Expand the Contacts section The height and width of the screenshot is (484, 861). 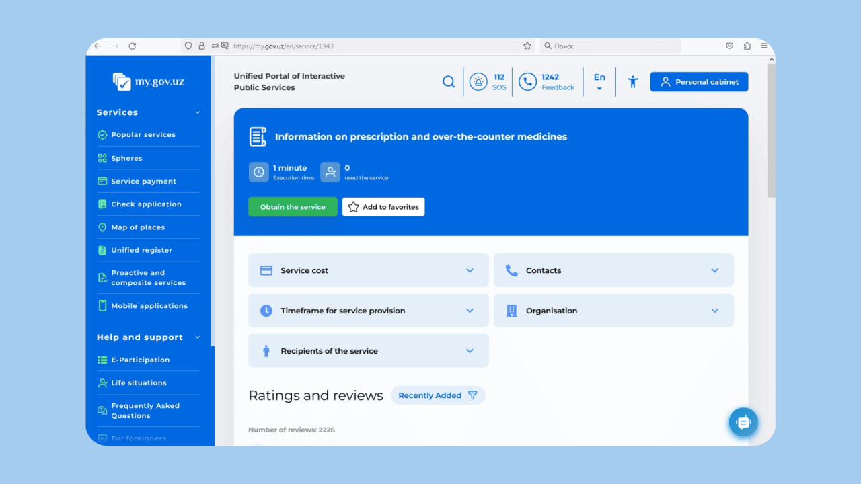613,270
